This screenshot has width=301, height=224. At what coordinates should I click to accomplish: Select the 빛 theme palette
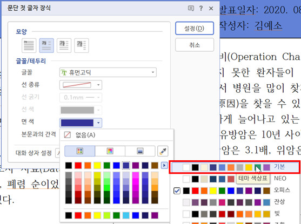235,214
